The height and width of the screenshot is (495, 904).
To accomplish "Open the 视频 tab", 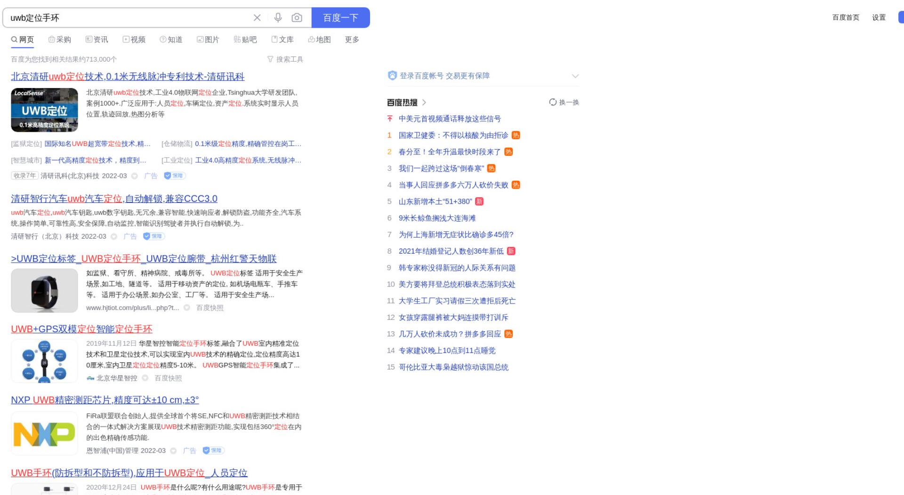I will click(134, 40).
